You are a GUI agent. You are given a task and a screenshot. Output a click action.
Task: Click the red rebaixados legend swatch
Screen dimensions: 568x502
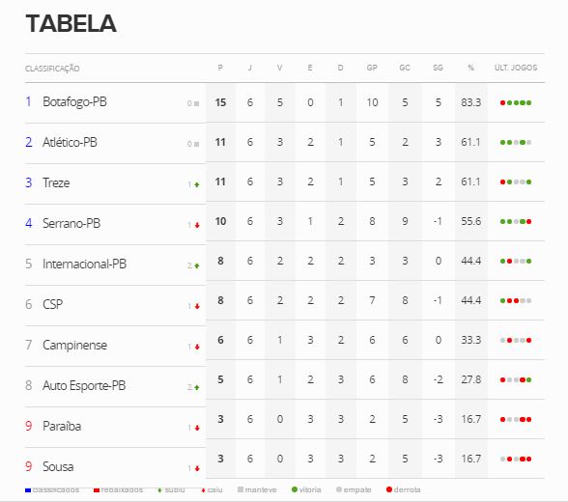pyautogui.click(x=97, y=490)
